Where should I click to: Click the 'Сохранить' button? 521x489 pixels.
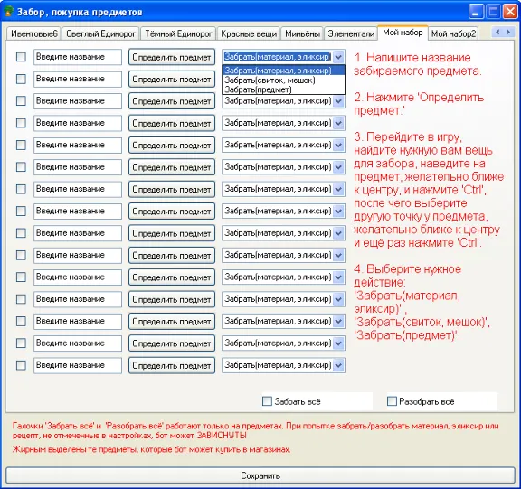(x=260, y=475)
